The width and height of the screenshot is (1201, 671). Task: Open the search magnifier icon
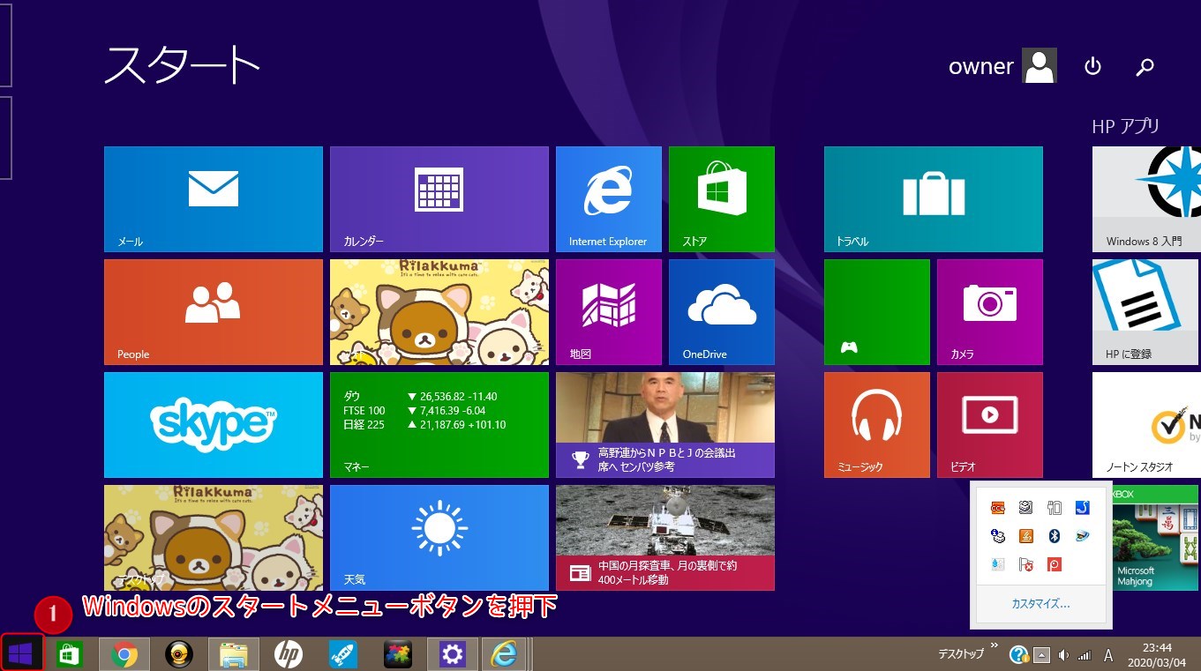[1145, 66]
